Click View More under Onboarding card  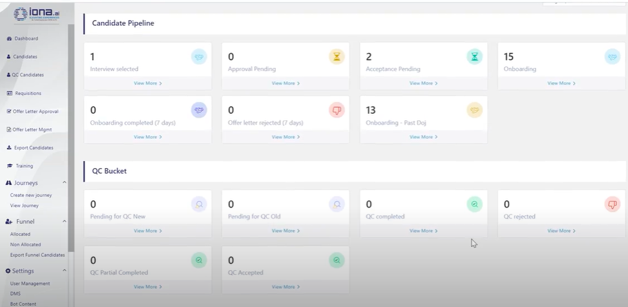pos(561,83)
